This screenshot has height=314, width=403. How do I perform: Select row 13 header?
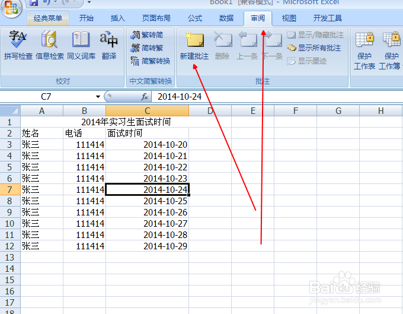click(x=10, y=258)
